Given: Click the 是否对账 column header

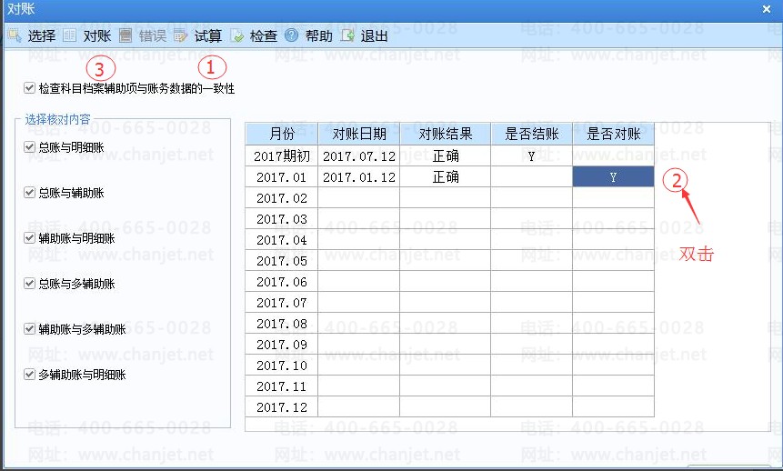Looking at the screenshot, I should [x=614, y=134].
